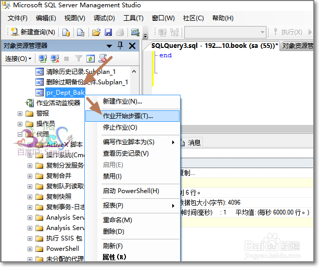This screenshot has width=319, height=267.
Task: Open the Window (窗口) menu
Action: pyautogui.click(x=163, y=18)
